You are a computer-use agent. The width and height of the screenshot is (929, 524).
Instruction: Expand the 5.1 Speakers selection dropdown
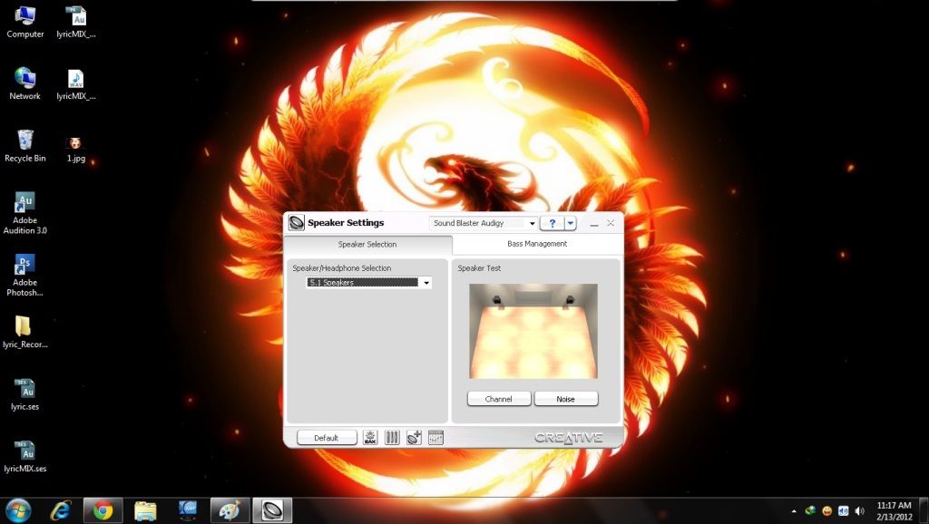point(426,283)
